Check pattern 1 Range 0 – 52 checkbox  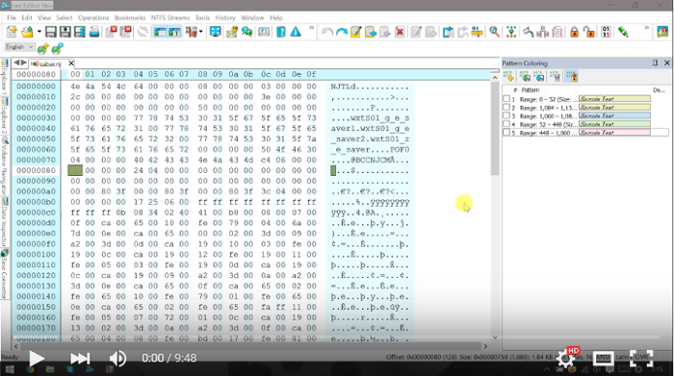[506, 99]
